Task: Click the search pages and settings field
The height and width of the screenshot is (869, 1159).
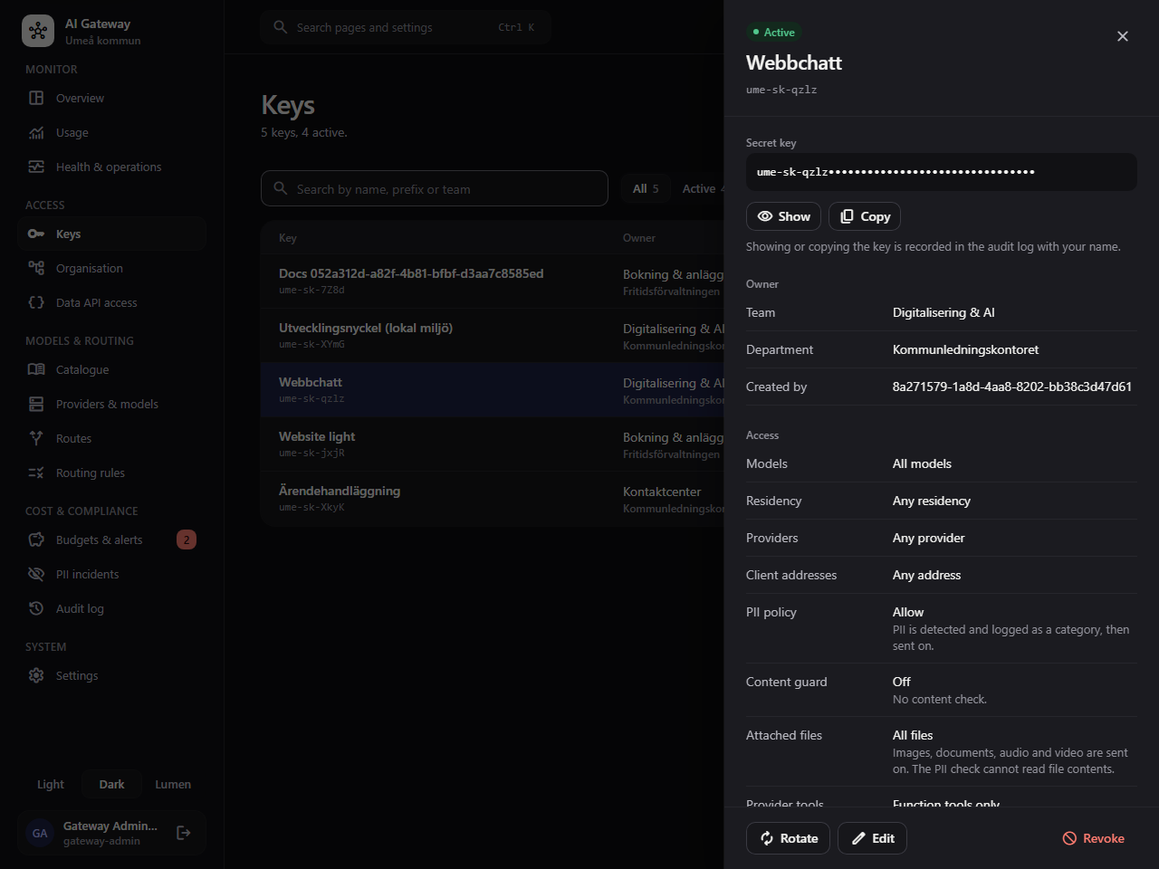Action: pyautogui.click(x=406, y=27)
